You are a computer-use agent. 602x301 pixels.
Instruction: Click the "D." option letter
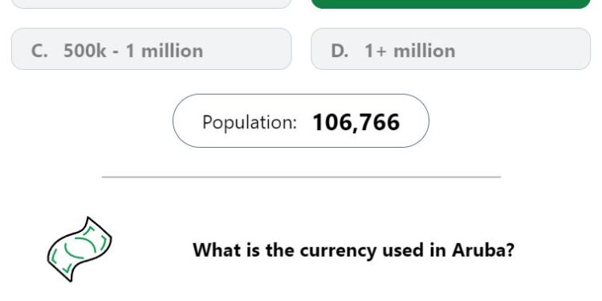point(340,51)
